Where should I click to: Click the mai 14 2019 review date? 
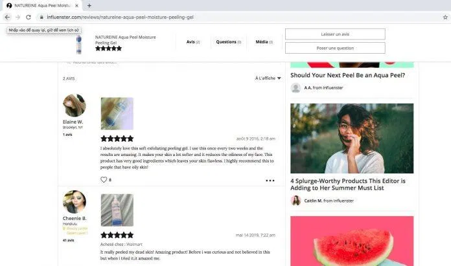255,236
